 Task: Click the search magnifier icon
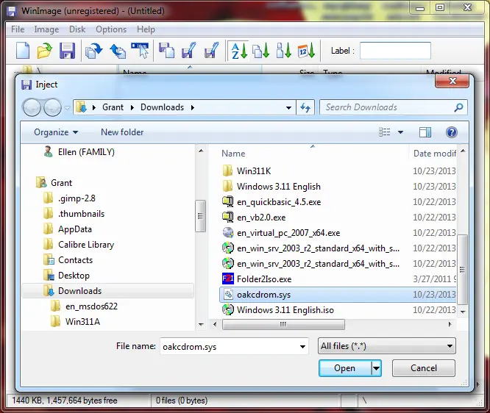coord(458,108)
